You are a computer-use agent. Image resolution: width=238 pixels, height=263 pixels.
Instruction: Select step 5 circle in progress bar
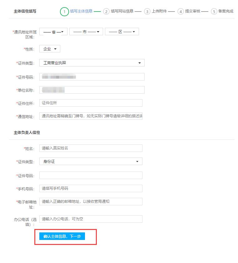pyautogui.click(x=214, y=12)
